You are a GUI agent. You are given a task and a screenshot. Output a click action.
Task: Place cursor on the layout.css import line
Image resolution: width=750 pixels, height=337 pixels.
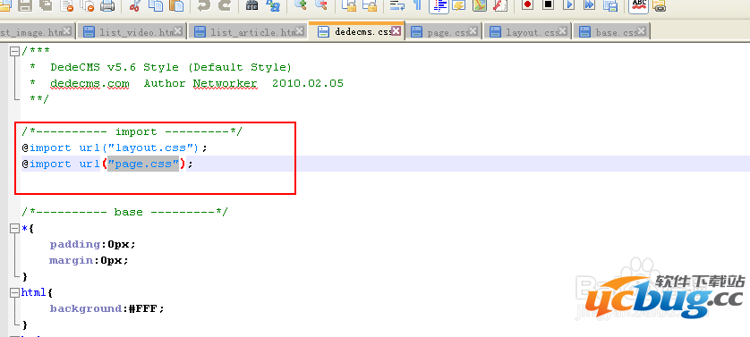pyautogui.click(x=115, y=147)
